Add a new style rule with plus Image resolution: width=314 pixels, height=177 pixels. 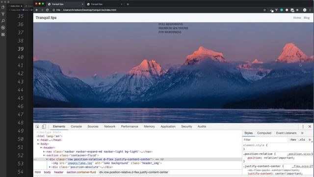310,140
